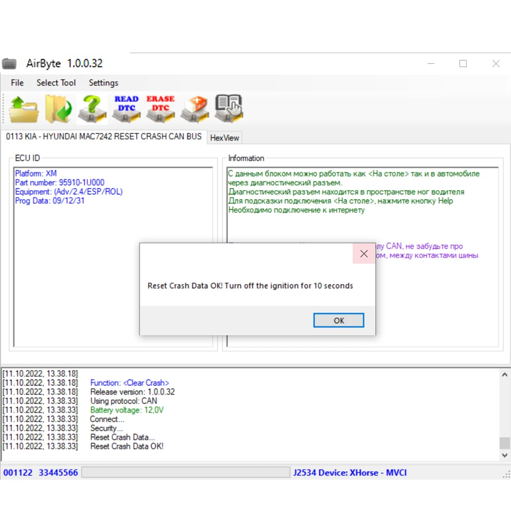This screenshot has height=511, width=511.
Task: Click the log scrollbar down arrow
Action: [504, 455]
